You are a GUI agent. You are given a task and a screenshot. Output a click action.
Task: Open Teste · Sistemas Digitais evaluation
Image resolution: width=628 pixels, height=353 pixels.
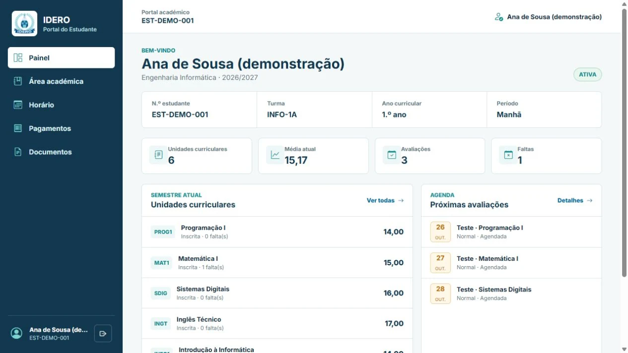point(511,294)
